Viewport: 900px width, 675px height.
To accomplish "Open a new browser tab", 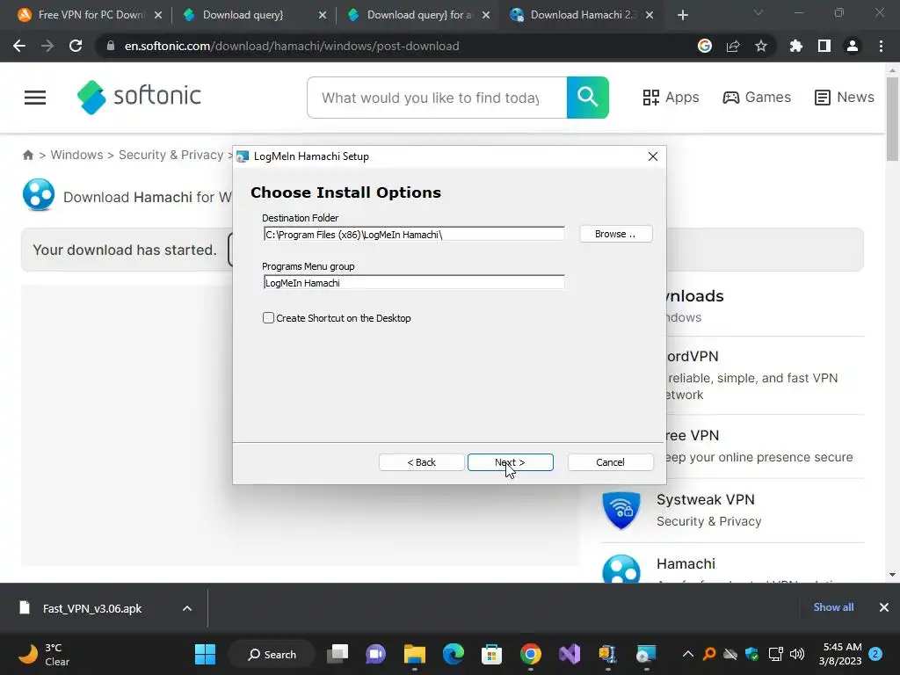I will 682,16.
